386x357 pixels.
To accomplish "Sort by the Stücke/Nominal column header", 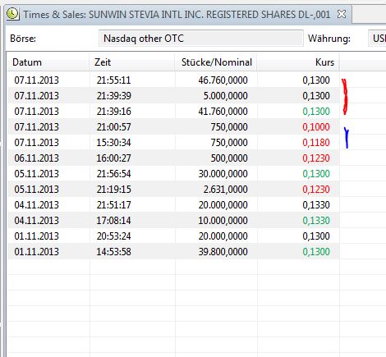I will (216, 62).
